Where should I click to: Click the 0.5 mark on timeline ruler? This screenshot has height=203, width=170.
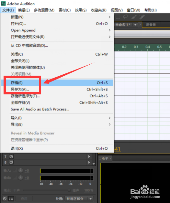[159, 47]
